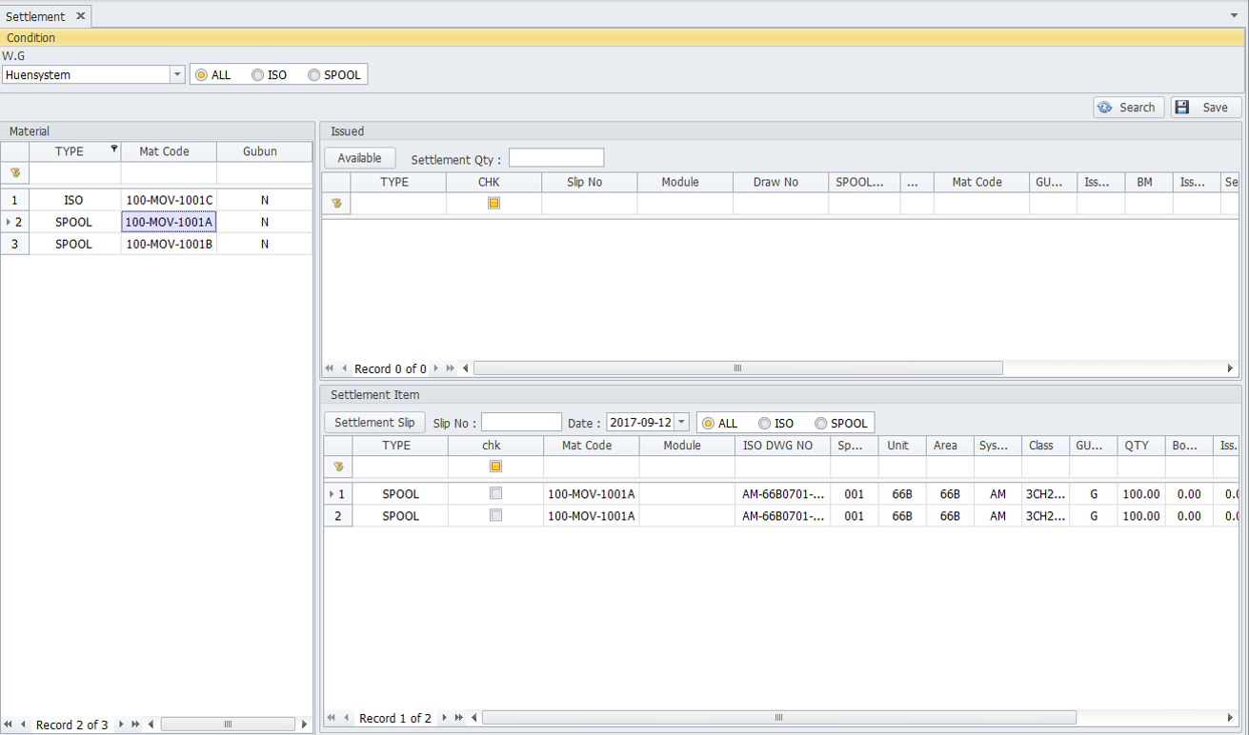This screenshot has height=735, width=1249.
Task: Go to last record in Material navigator
Action: (x=136, y=725)
